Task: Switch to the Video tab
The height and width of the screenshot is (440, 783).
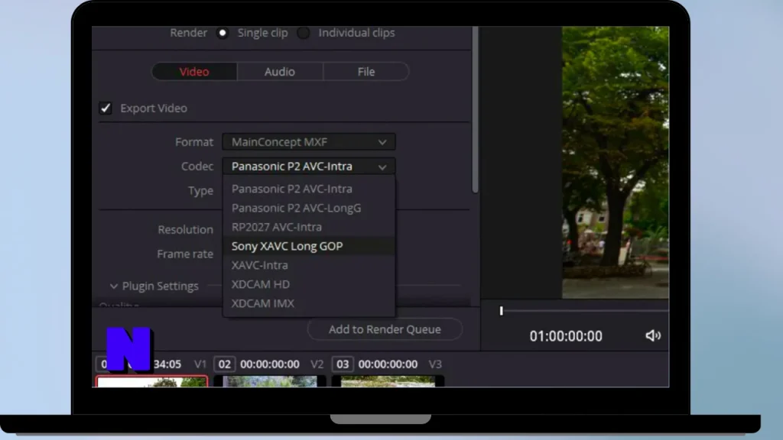Action: click(x=194, y=71)
